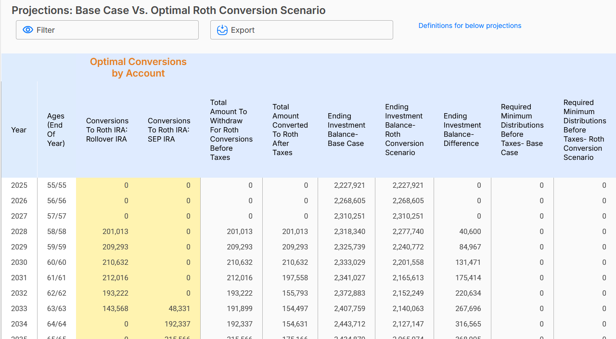
Task: Open Definitions for below projections link
Action: 469,26
